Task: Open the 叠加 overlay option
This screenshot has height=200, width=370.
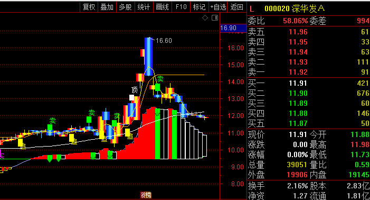Action: click(x=107, y=7)
